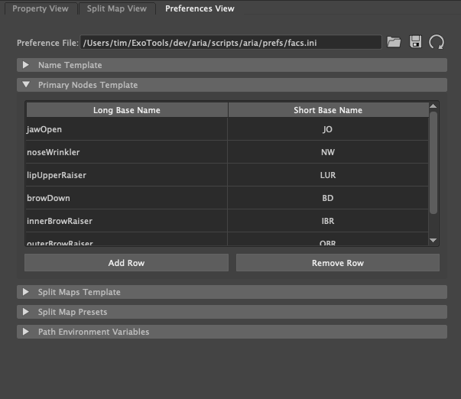Click the Remove Row button

tap(338, 263)
